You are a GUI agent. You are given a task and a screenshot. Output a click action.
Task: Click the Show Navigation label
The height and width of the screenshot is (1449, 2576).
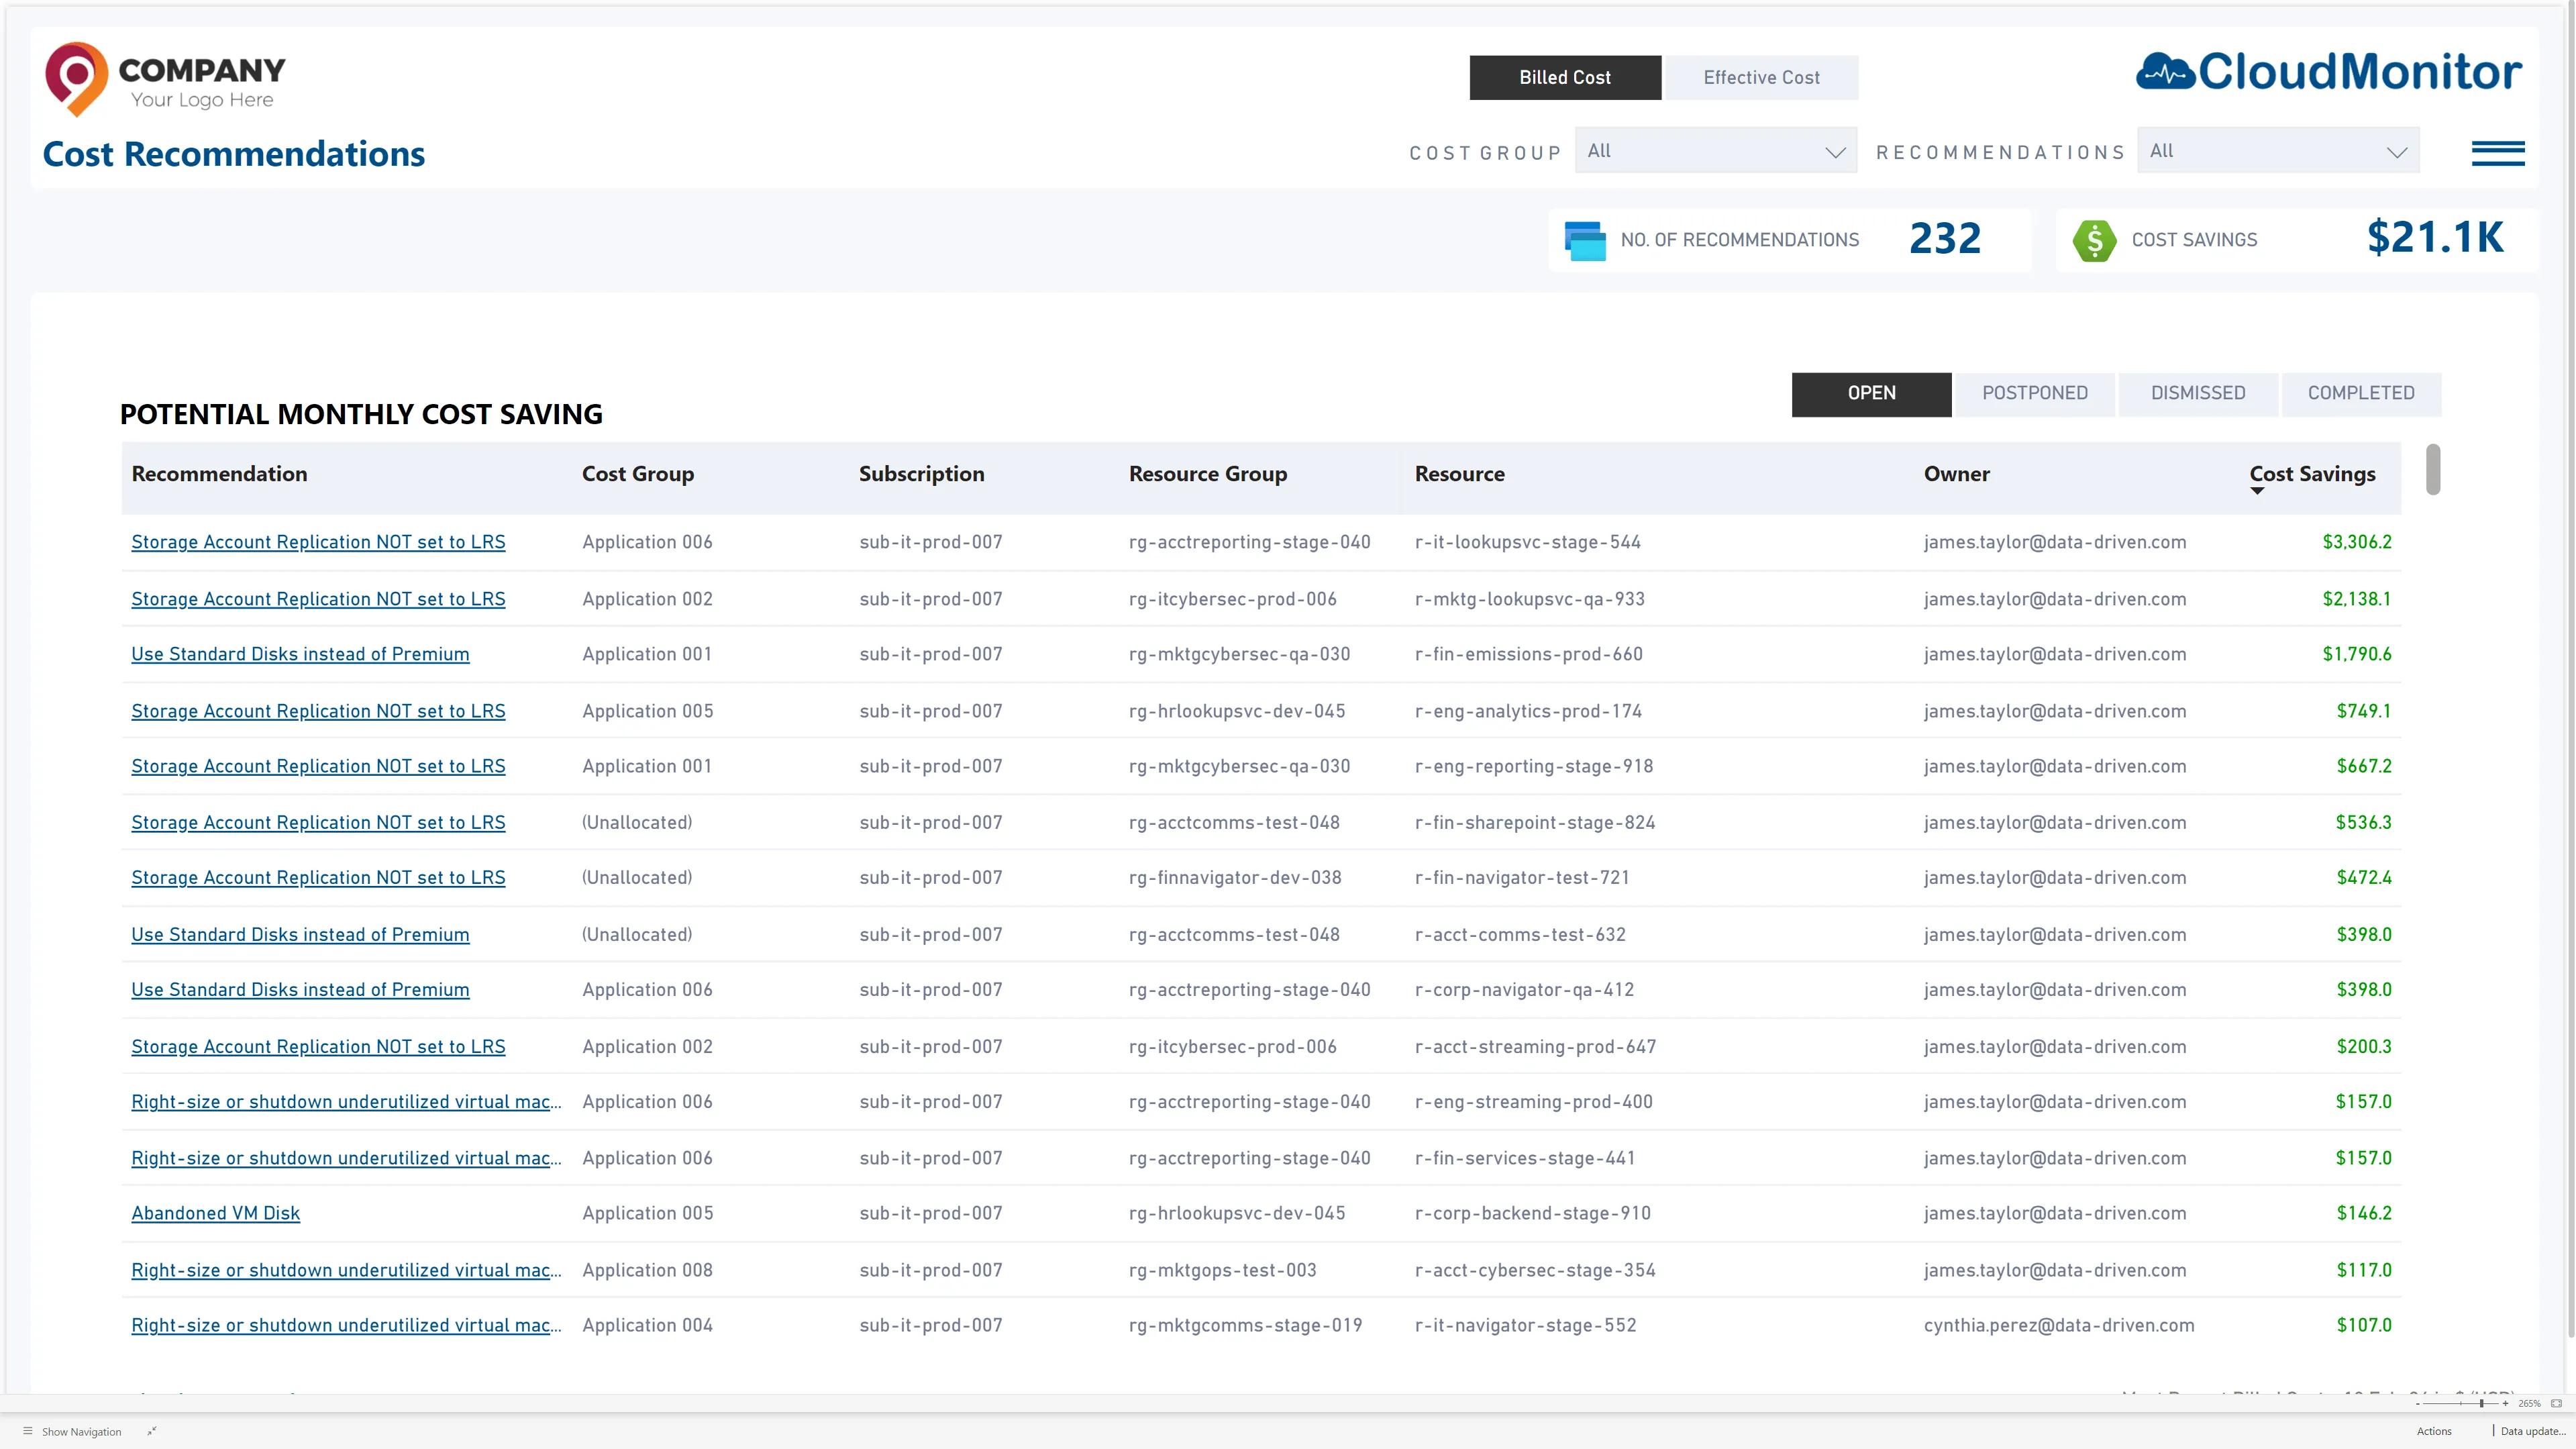[81, 1432]
